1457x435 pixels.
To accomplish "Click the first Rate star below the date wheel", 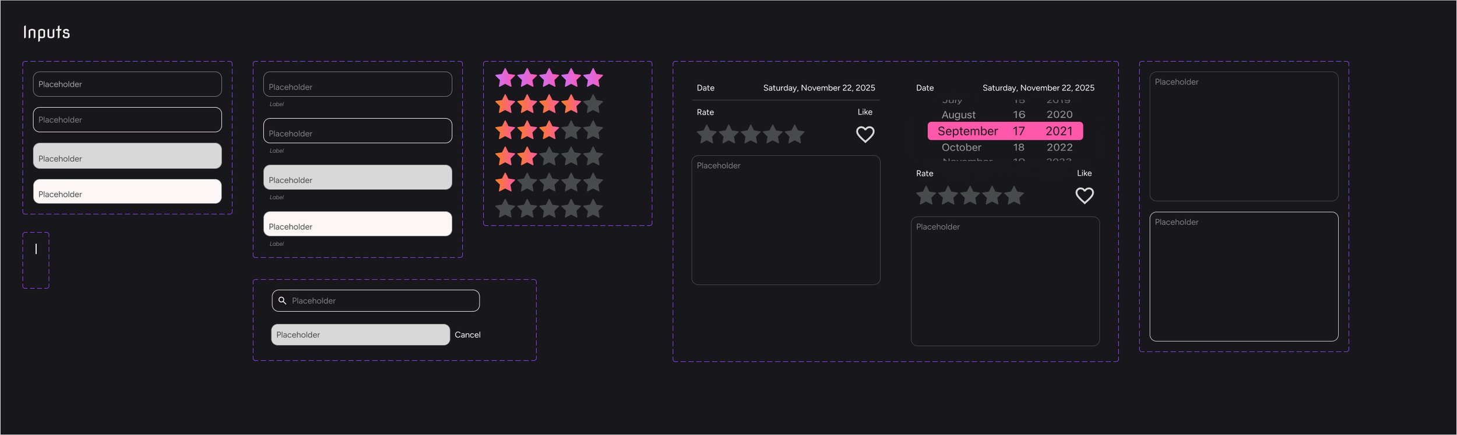I will pos(926,196).
